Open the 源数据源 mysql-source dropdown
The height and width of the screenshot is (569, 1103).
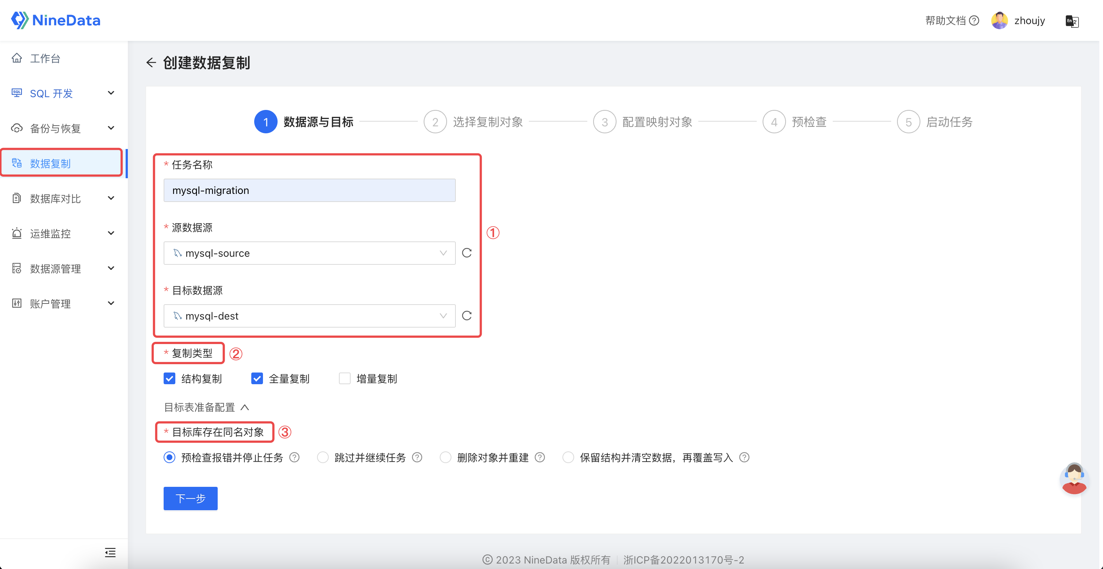pyautogui.click(x=309, y=253)
